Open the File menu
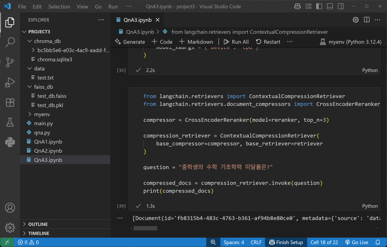This screenshot has width=387, height=247. pyautogui.click(x=22, y=7)
